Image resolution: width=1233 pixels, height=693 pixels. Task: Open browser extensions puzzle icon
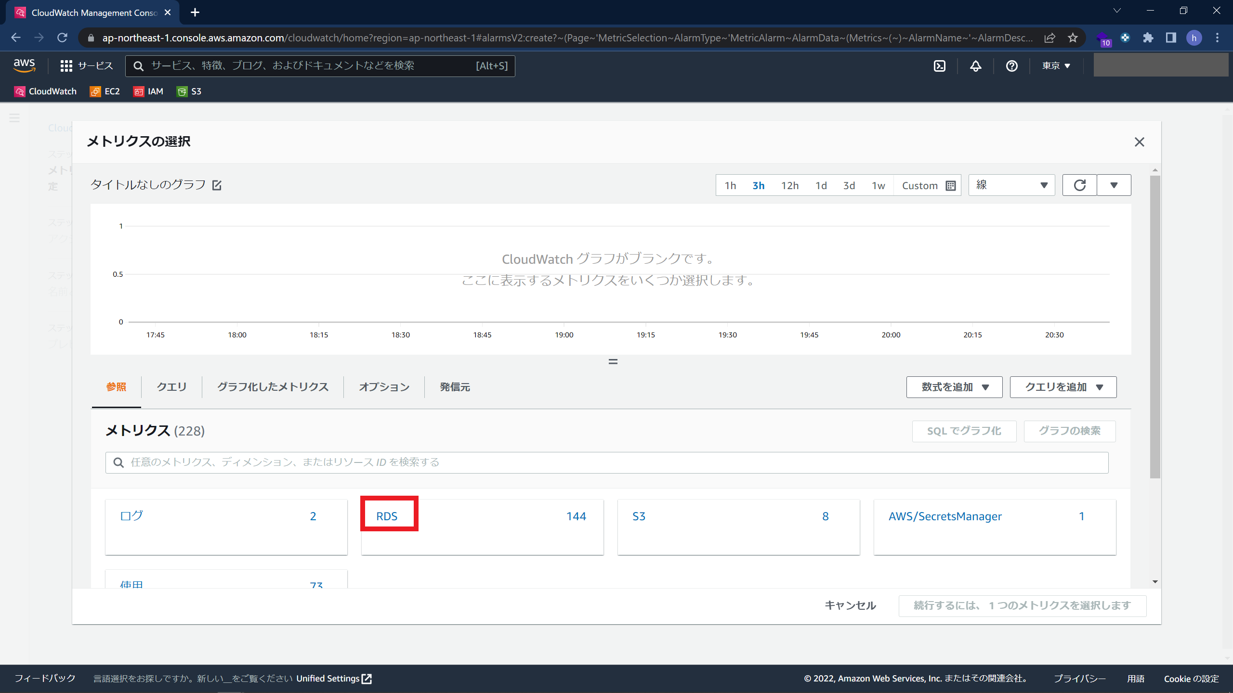(x=1148, y=38)
